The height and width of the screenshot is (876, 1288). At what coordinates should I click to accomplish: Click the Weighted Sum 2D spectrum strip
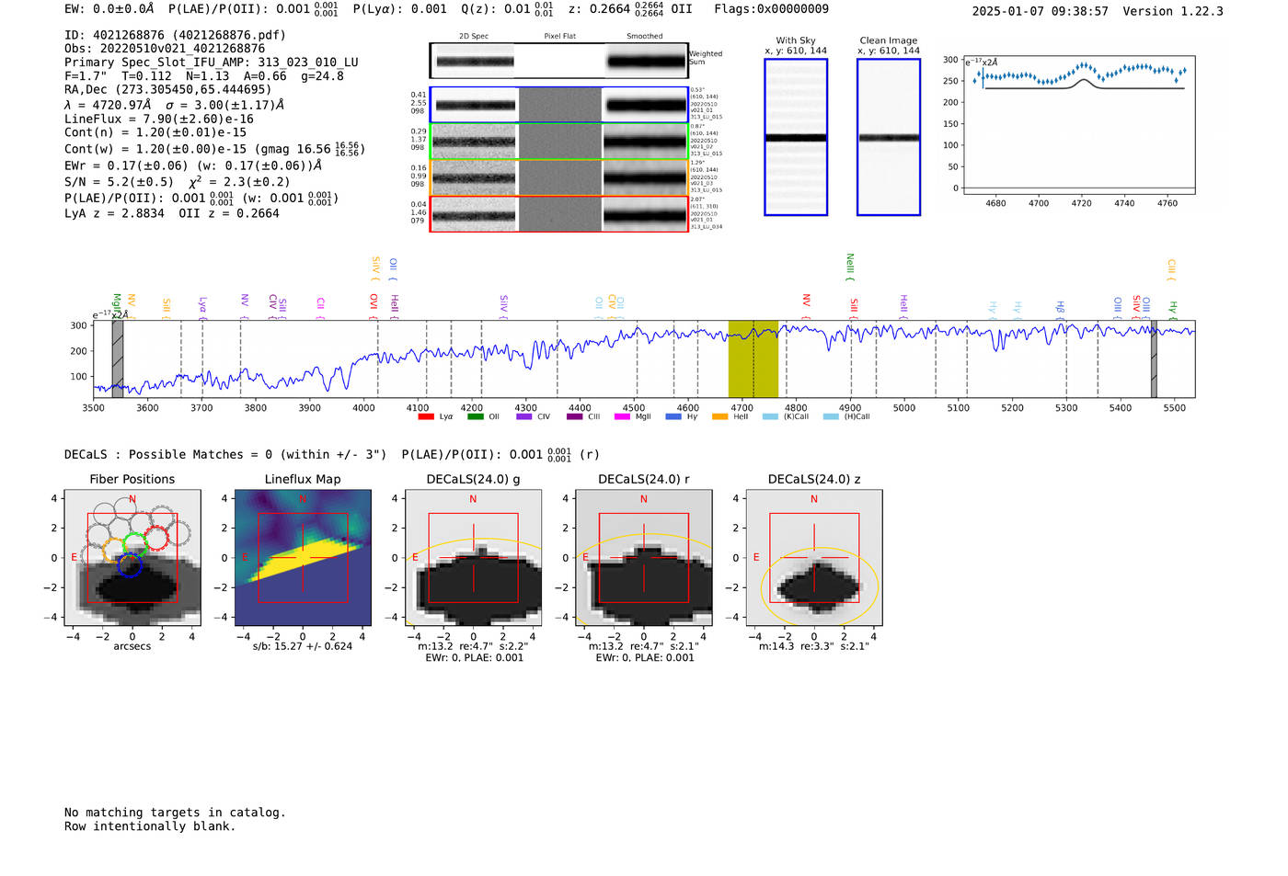pos(559,61)
